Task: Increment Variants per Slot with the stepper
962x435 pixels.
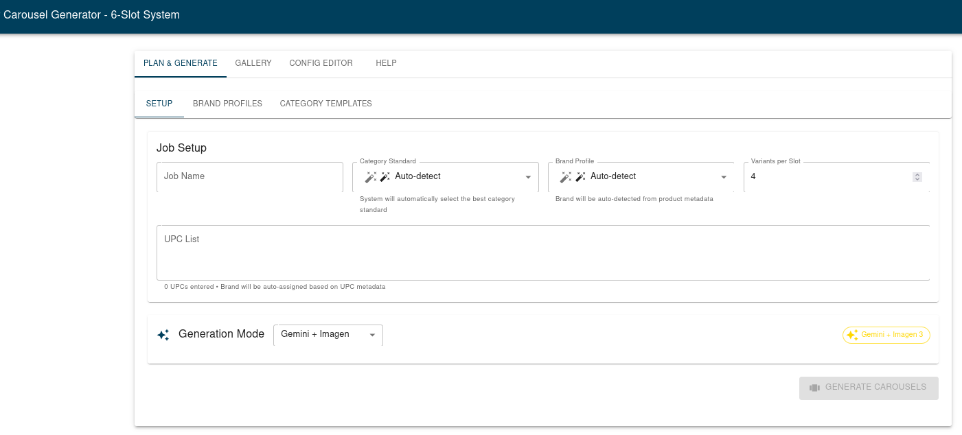Action: click(x=917, y=174)
